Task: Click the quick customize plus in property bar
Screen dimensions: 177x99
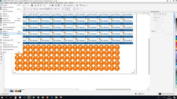Action: (82, 9)
